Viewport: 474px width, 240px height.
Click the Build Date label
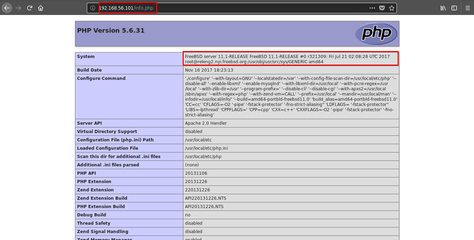(89, 70)
